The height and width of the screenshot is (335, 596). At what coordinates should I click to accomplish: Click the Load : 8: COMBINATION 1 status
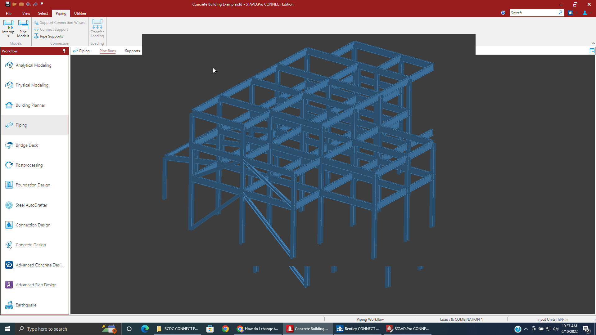click(x=461, y=319)
